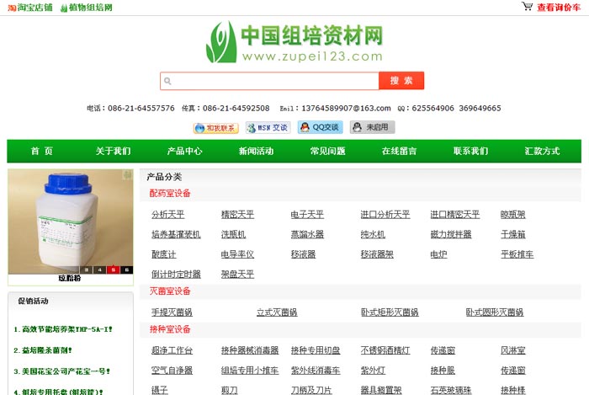Screen dimensions: 589x395
Task: Open the 卧式矩形灭菌锅 product link
Action: click(390, 312)
